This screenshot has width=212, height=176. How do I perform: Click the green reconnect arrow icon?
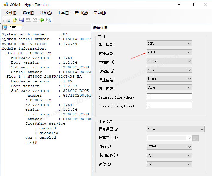point(42,20)
